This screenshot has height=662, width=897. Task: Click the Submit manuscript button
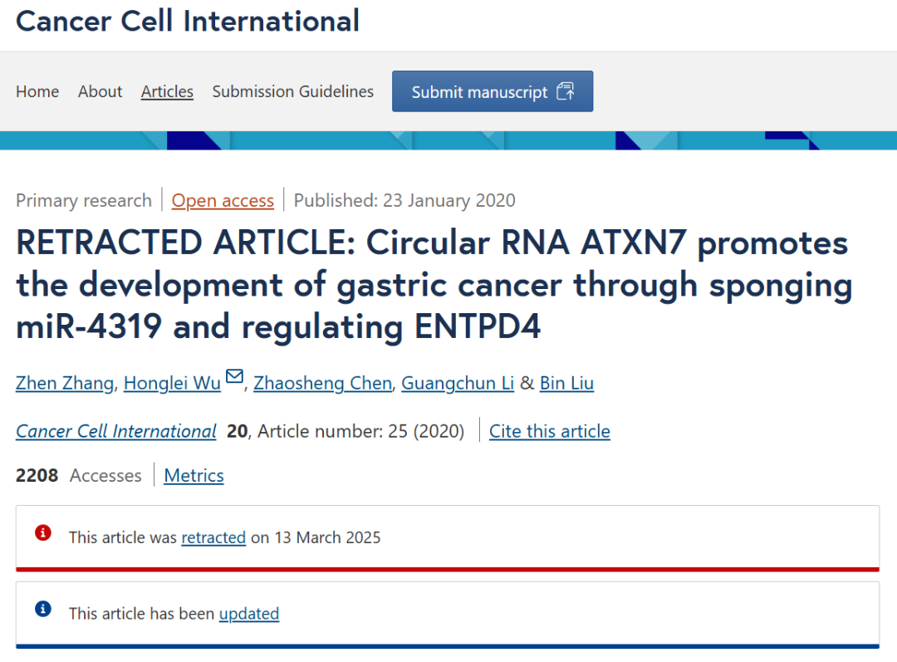pyautogui.click(x=493, y=91)
